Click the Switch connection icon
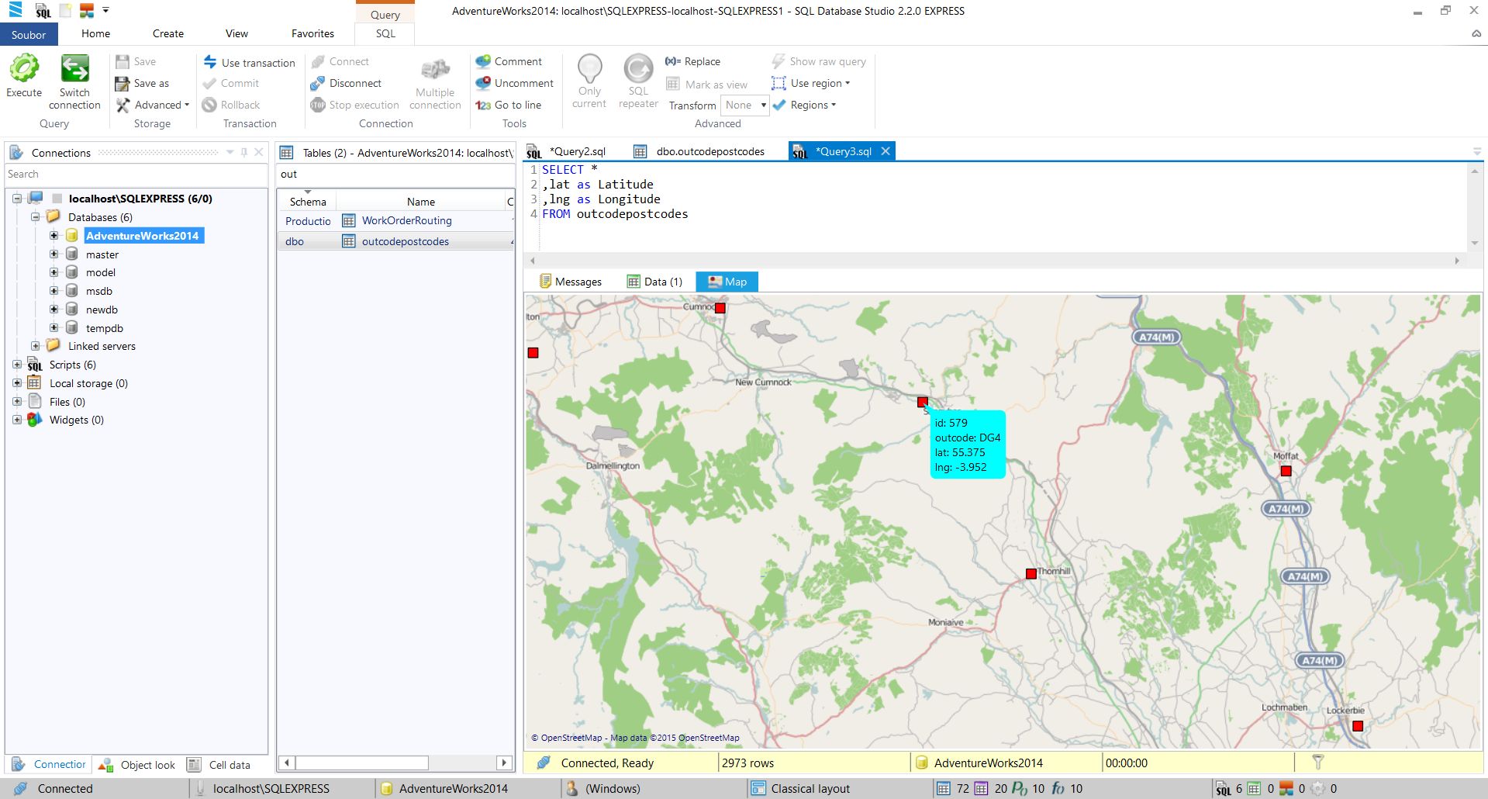 [x=74, y=68]
